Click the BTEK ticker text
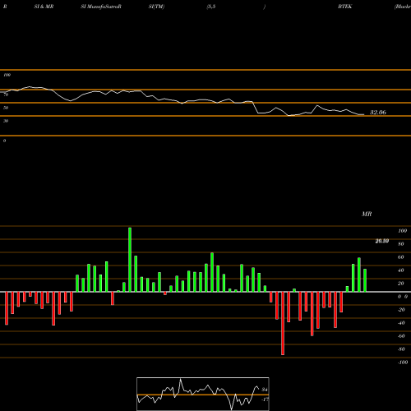This screenshot has height=411, width=411. [344, 7]
